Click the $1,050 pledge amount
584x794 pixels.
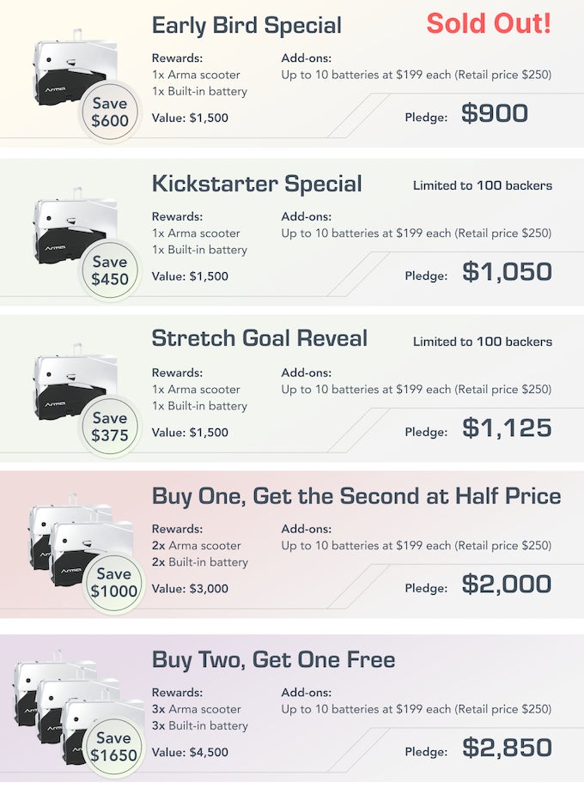pos(507,271)
